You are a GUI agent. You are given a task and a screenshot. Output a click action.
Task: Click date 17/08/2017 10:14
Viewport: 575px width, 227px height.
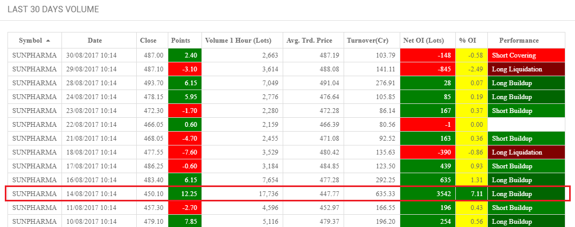pos(91,166)
